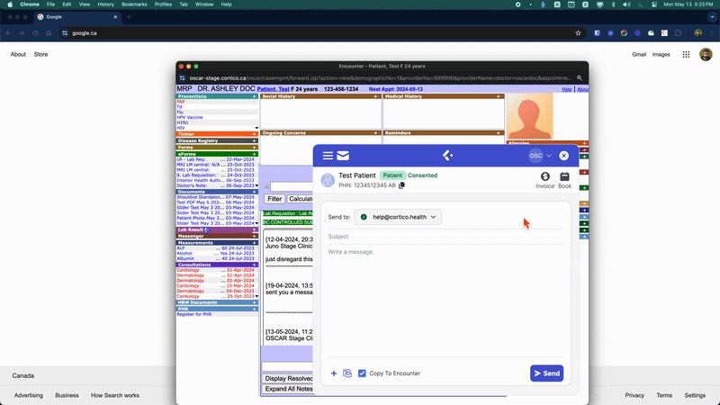Click Expand All Notes button
Viewport: 720px width, 405px height.
coord(287,389)
